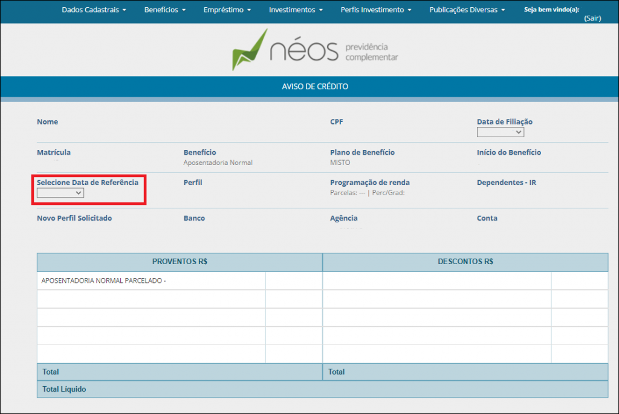The width and height of the screenshot is (619, 414).
Task: Open the Dados Cadastrais menu
Action: [x=94, y=10]
